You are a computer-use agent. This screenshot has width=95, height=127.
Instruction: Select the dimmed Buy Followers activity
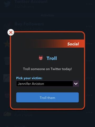coord(29,24)
